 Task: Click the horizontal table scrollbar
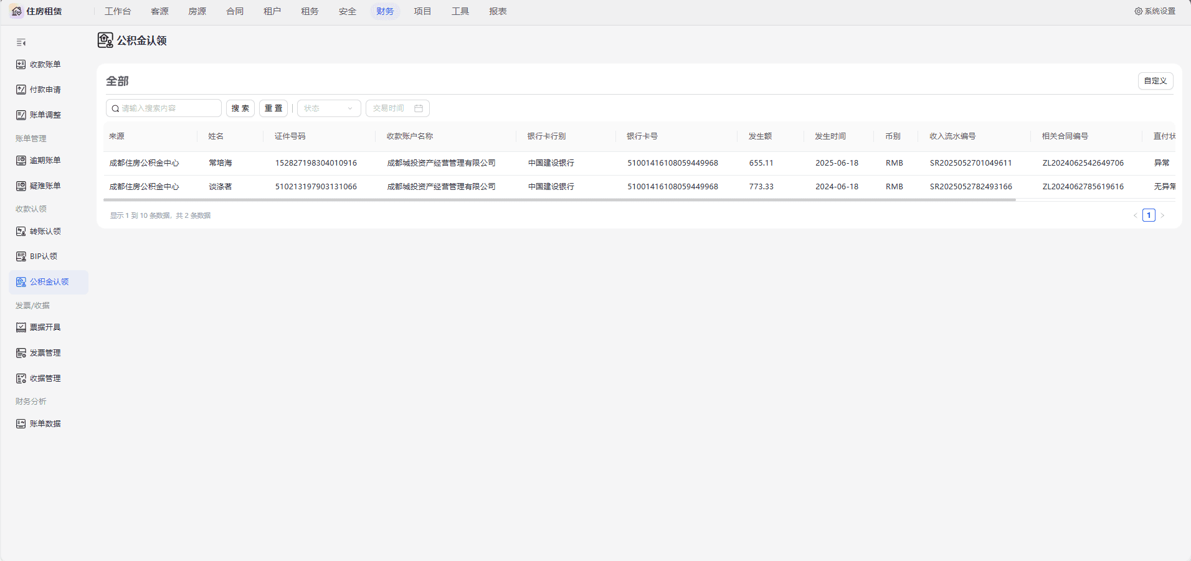point(559,200)
